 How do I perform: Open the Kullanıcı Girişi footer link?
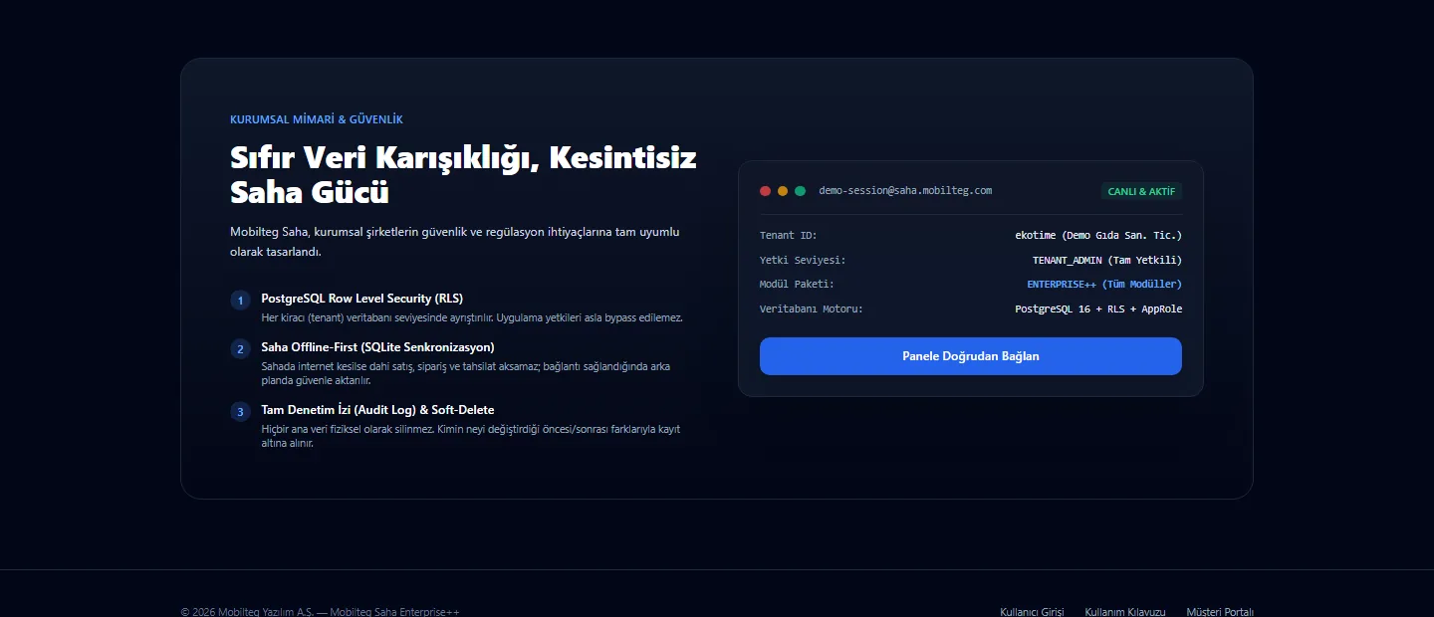tap(1032, 612)
